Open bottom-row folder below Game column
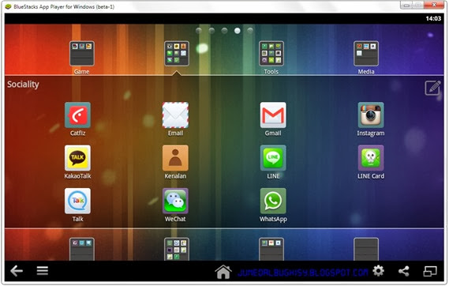This screenshot has height=286, width=449. pyautogui.click(x=82, y=249)
